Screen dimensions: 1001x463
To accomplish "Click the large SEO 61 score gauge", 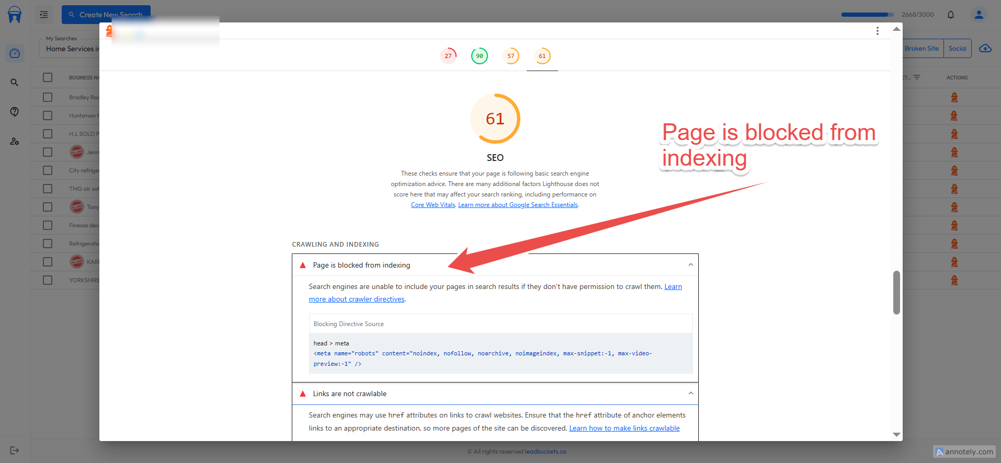I will 495,119.
